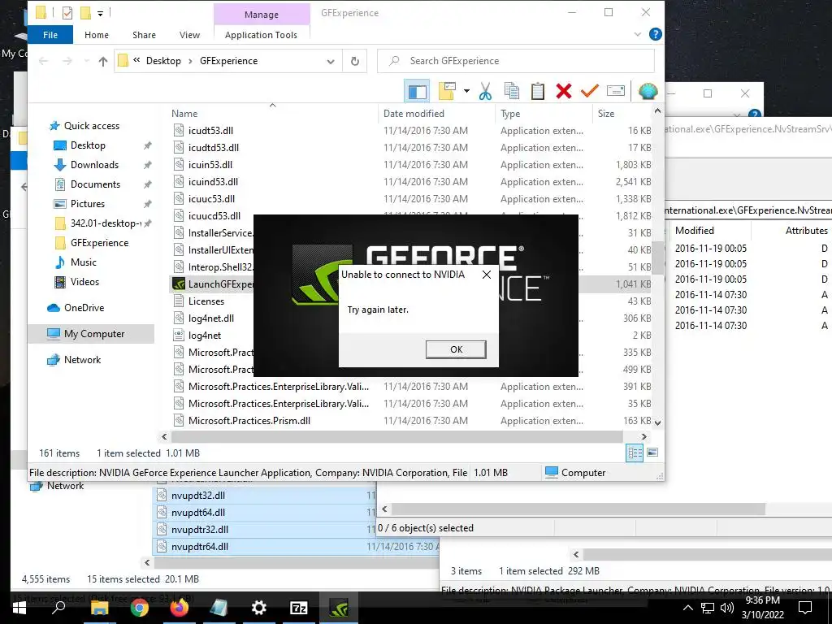Open the File menu tab
The image size is (832, 624).
coord(50,35)
